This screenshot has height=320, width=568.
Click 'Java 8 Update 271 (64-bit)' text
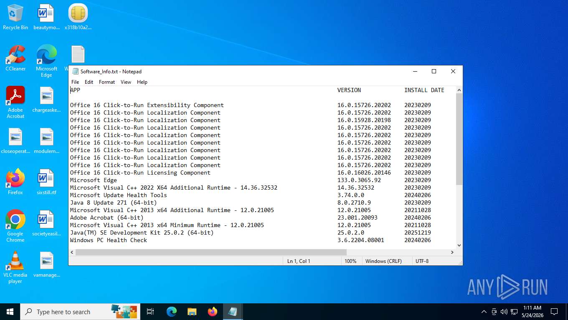[x=114, y=202]
